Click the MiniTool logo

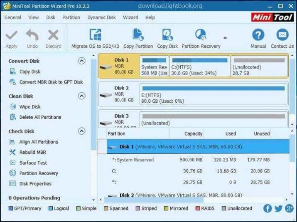tap(272, 17)
